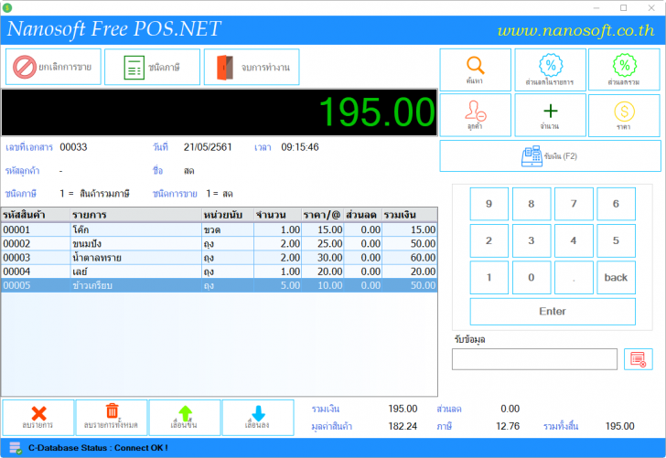The height and width of the screenshot is (458, 666).
Task: Click the data entry (รับข้อมูล) input field
Action: click(x=534, y=359)
